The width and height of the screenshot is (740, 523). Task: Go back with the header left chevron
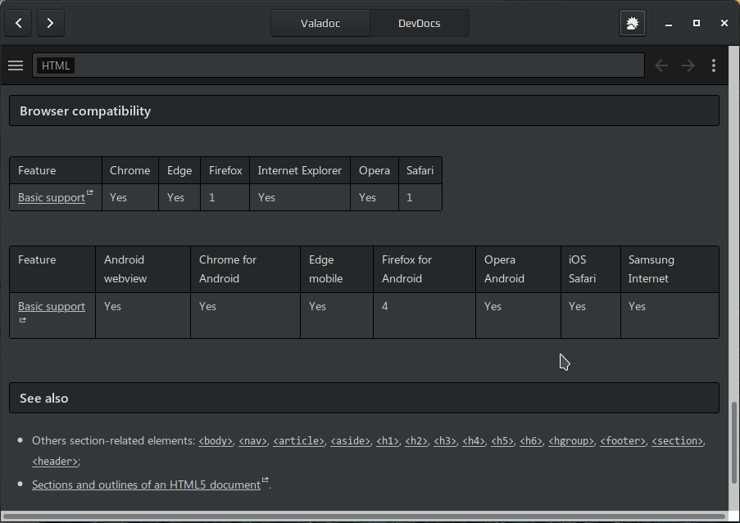tap(18, 23)
